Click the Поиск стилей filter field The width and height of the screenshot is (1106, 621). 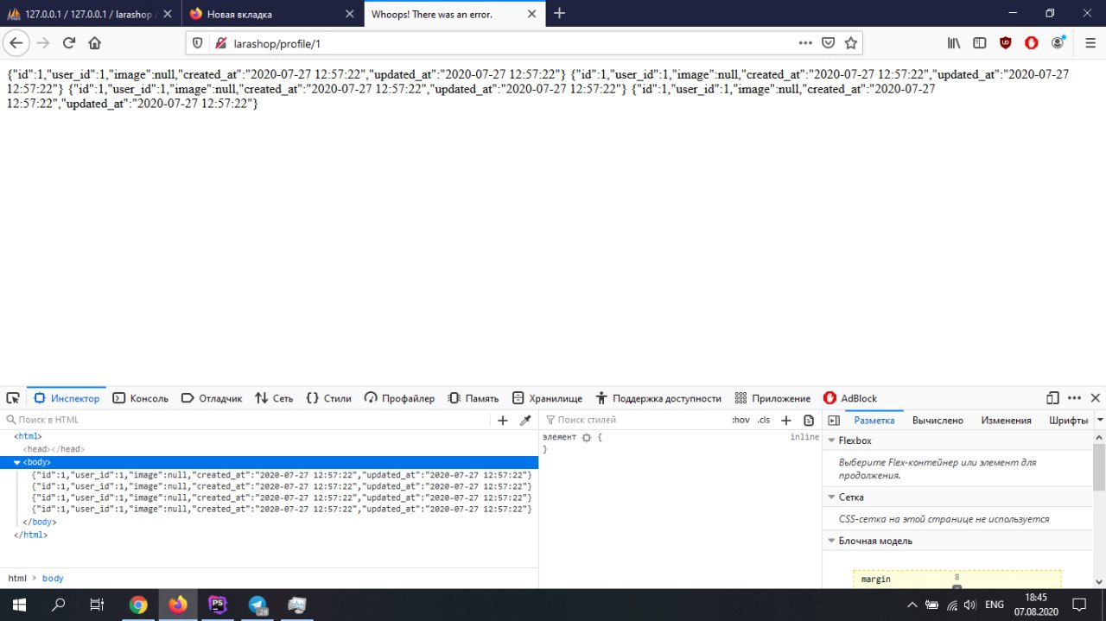click(x=635, y=420)
